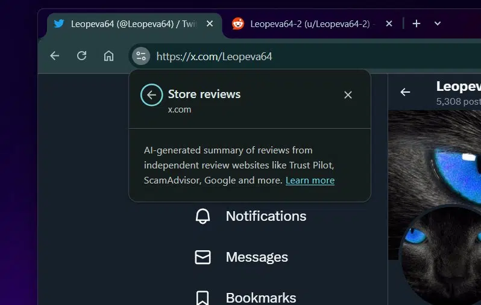Open the Messages envelope icon
Screen dimensions: 481x305
(203, 257)
